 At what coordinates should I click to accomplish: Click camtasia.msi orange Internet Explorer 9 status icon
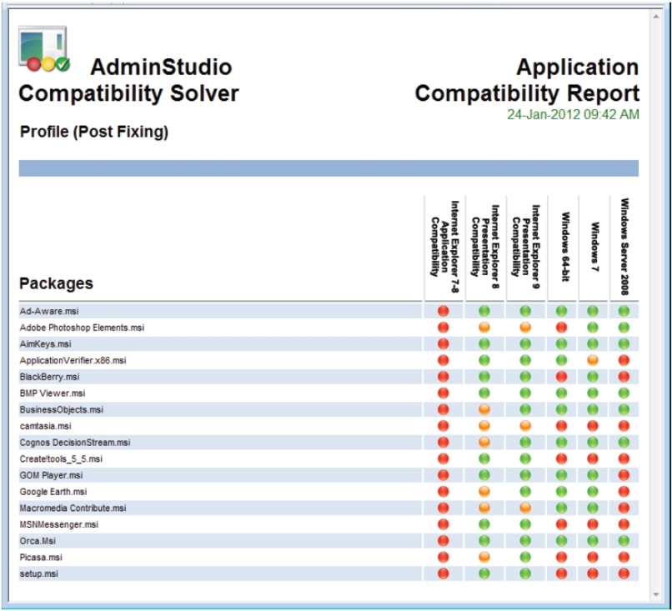pyautogui.click(x=525, y=426)
